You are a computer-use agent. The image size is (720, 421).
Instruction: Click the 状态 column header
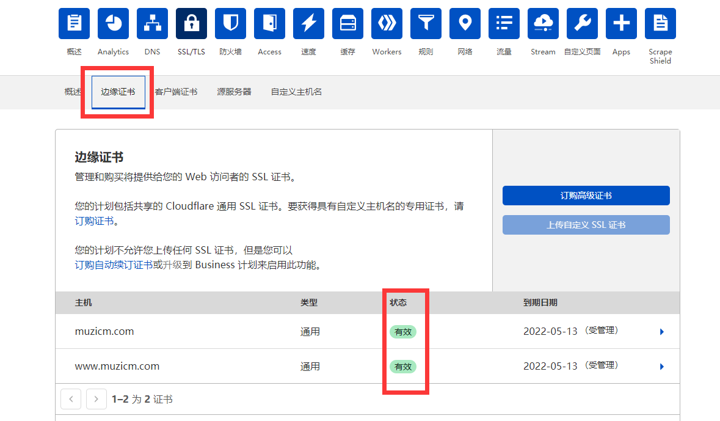coord(398,302)
